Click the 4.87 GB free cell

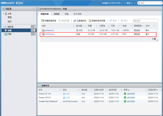pyautogui.click(x=114, y=34)
